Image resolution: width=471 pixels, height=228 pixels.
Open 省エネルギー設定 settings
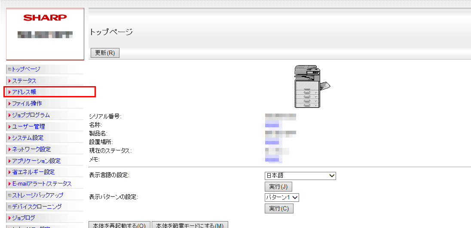(33, 172)
